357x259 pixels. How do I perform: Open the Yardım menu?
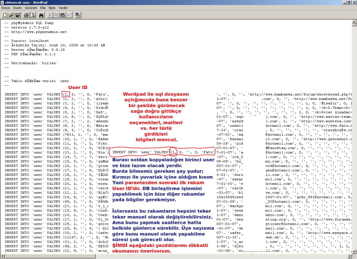[x=63, y=8]
